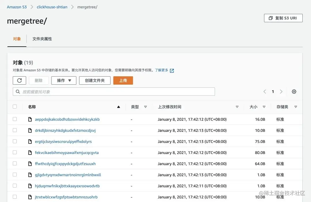This screenshot has height=202, width=311.
Task: Open object aeppdojkakcobdhzbzxxvidehkcykzkb
Action: tap(67, 119)
